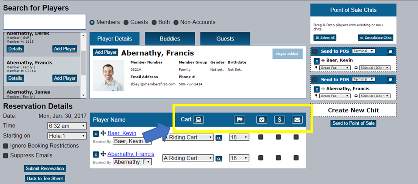
Task: Tick the checkmark-column checkbox for Abernathy, Francis
Action: point(261,158)
